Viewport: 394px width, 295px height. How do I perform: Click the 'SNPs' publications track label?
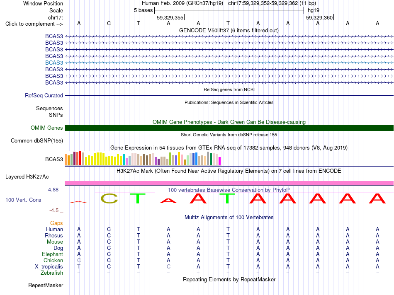(56, 115)
